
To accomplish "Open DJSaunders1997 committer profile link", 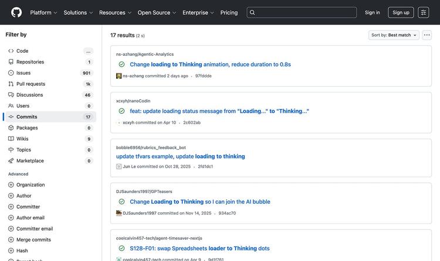I will (140, 213).
